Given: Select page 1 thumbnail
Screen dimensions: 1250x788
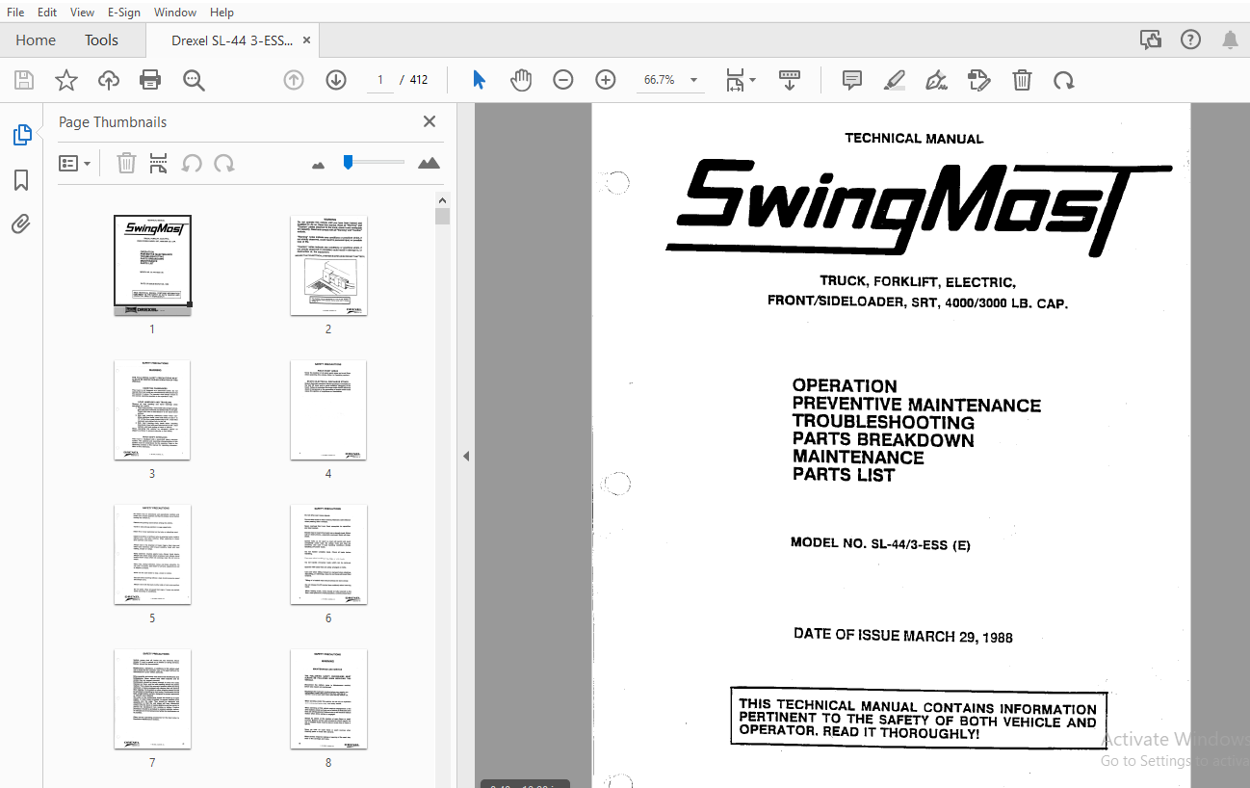Looking at the screenshot, I should point(152,265).
